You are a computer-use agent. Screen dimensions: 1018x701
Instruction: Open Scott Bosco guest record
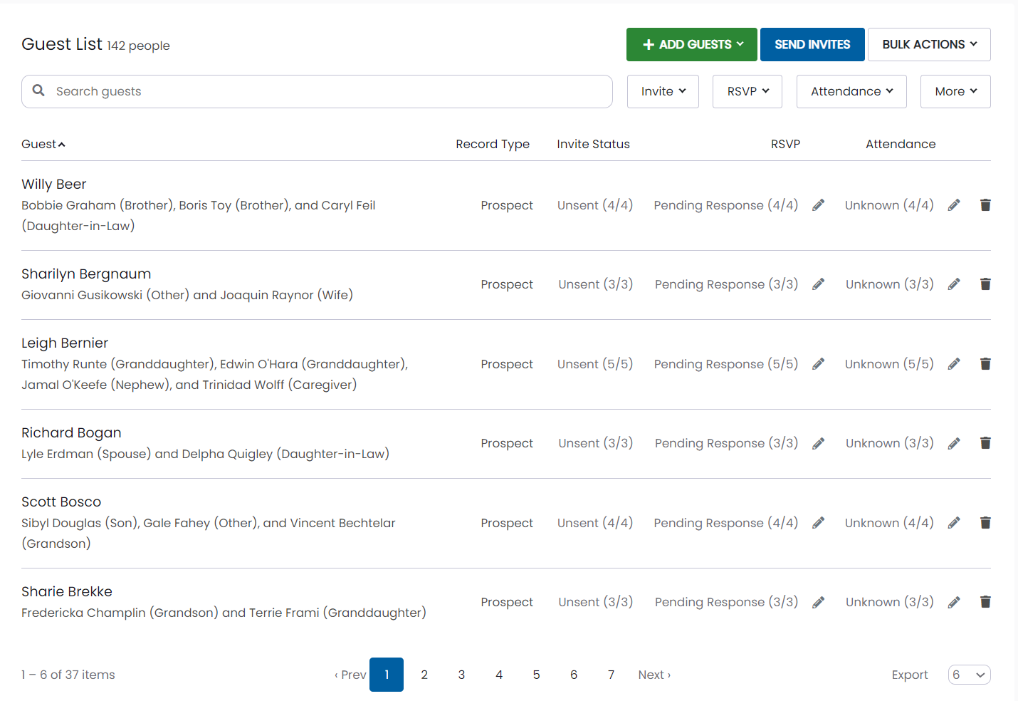click(61, 502)
